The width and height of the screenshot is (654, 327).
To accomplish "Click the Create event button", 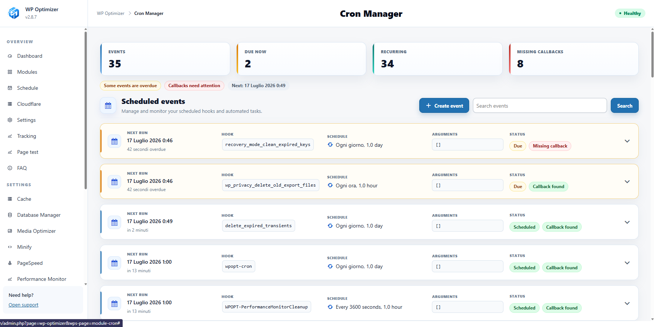I will pyautogui.click(x=444, y=106).
